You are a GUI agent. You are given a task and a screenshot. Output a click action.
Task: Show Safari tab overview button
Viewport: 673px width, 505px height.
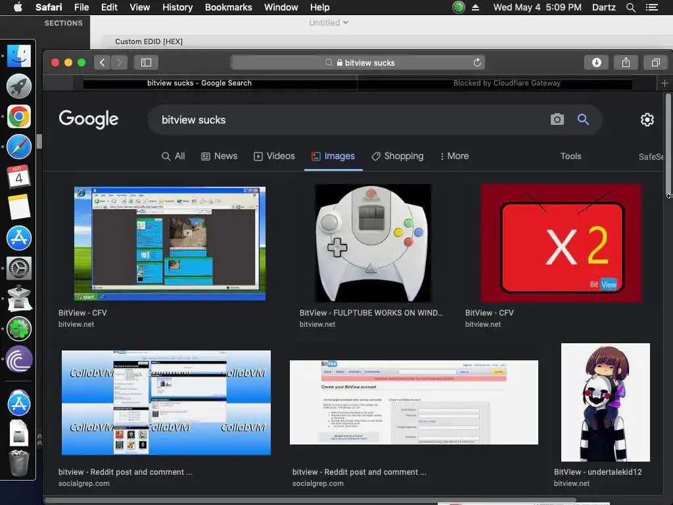point(655,62)
